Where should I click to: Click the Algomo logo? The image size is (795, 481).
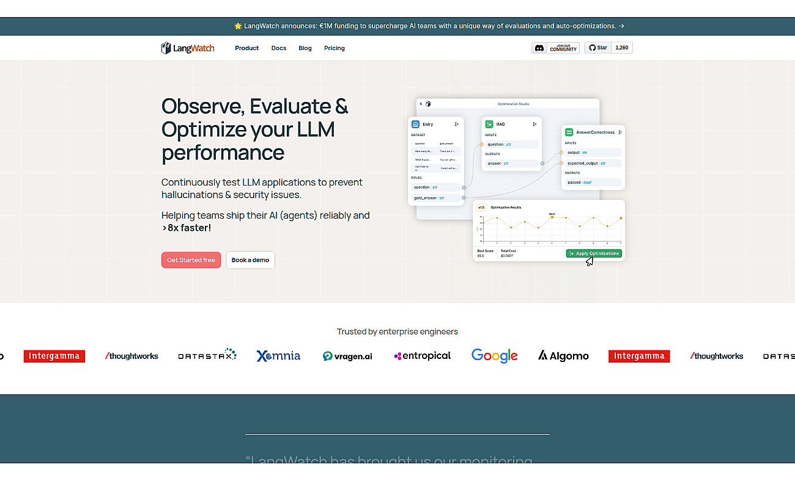(x=563, y=356)
